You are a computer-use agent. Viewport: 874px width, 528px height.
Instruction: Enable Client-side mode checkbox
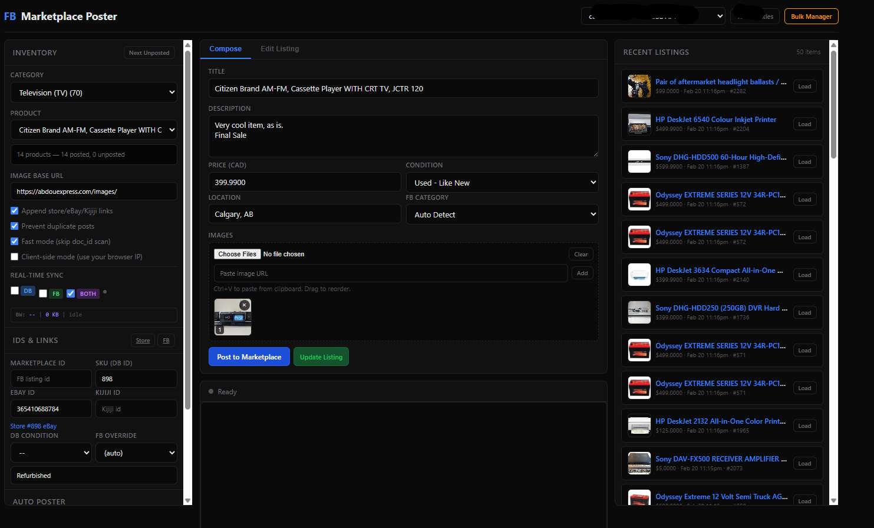click(x=15, y=257)
